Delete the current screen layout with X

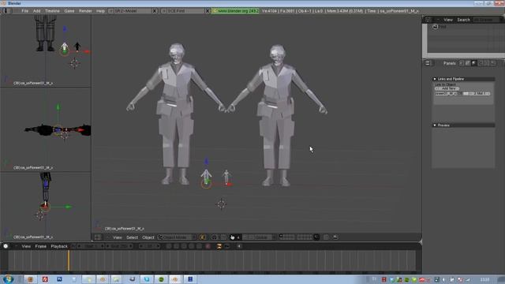pos(155,11)
